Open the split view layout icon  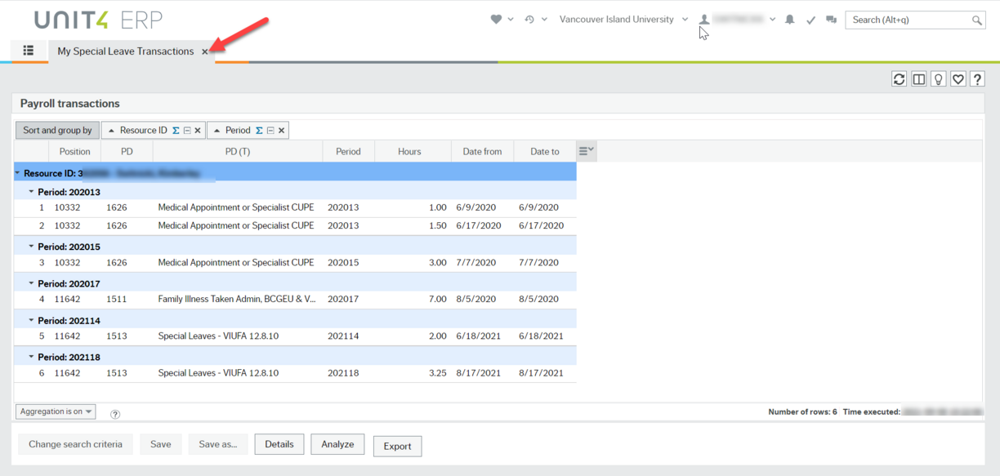(x=918, y=78)
